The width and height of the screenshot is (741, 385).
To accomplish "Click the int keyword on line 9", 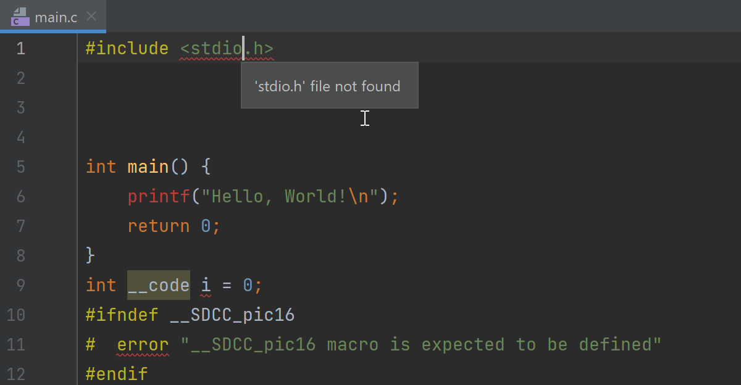I will coord(101,285).
